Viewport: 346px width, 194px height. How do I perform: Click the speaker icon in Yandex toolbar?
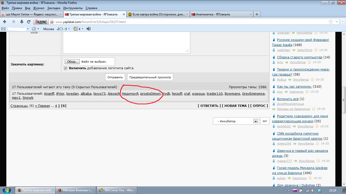(x=89, y=29)
